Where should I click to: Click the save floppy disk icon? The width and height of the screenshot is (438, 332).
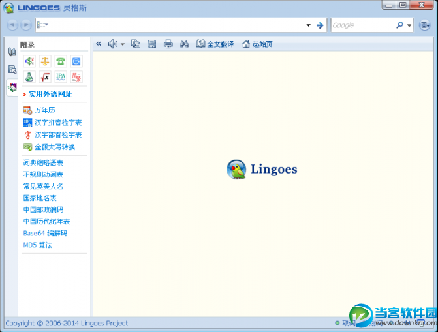pos(151,44)
